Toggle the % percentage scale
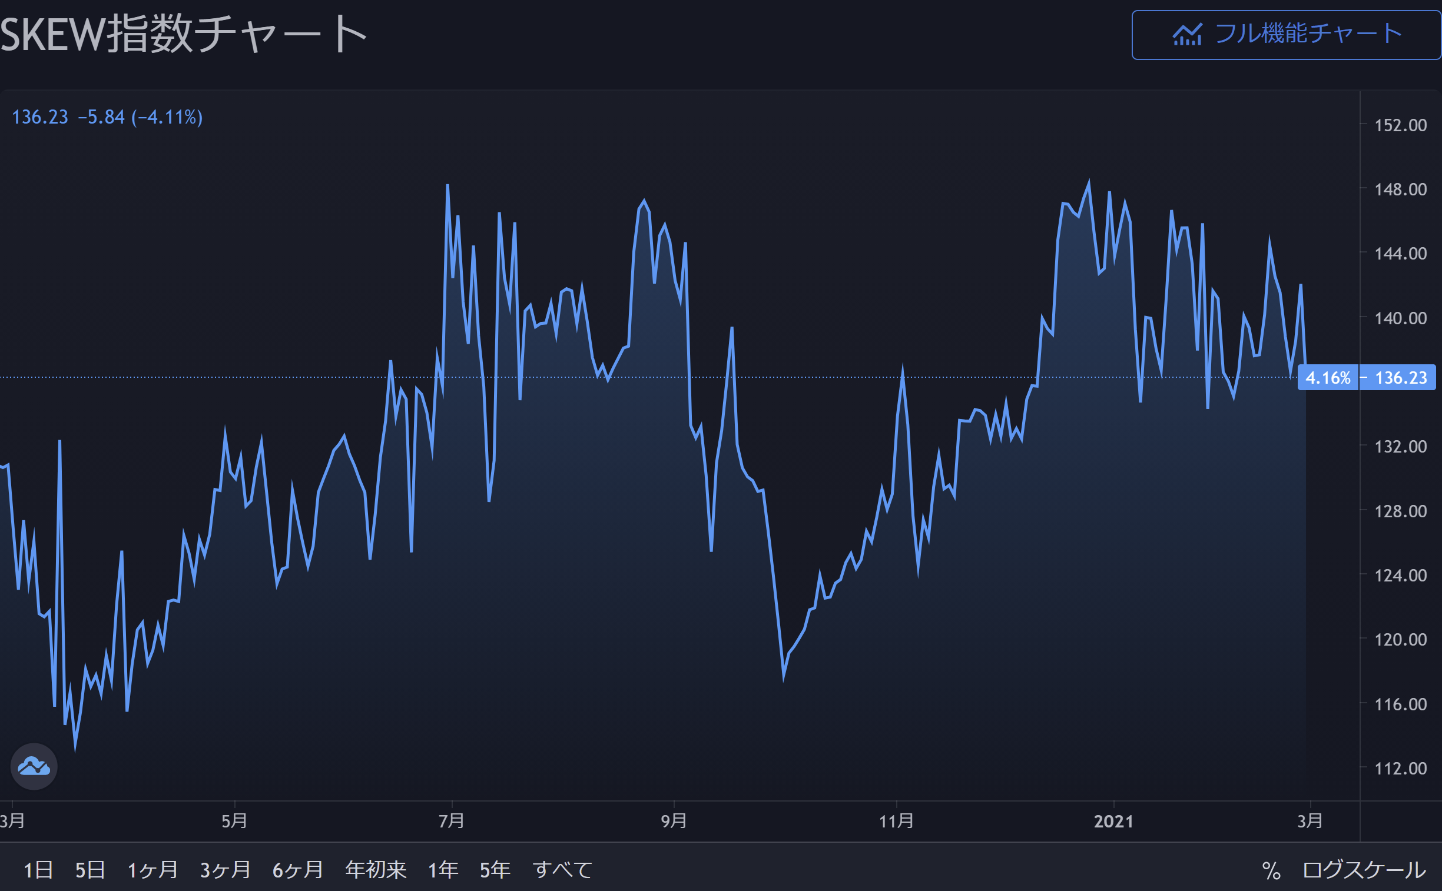 pyautogui.click(x=1271, y=870)
